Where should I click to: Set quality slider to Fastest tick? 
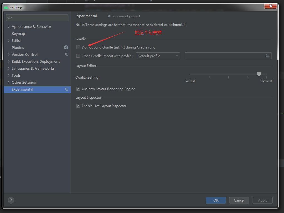pos(190,77)
